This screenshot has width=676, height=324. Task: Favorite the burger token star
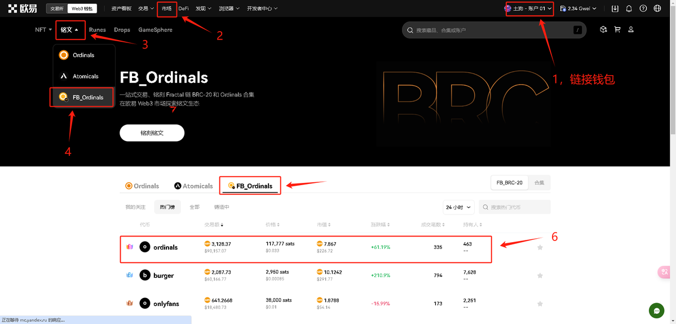(540, 275)
